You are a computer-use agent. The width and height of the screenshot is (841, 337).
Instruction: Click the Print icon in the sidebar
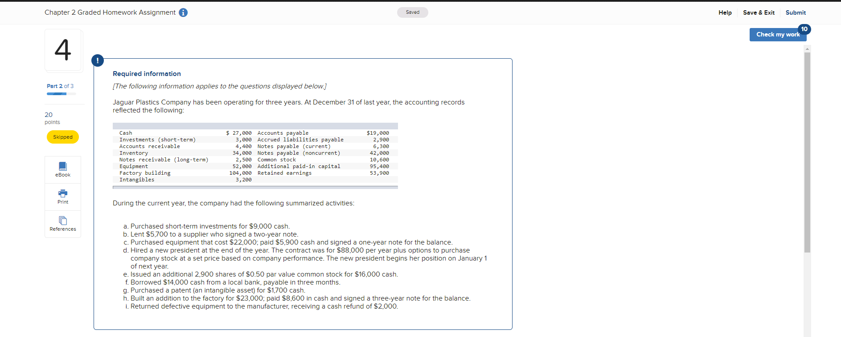point(63,197)
